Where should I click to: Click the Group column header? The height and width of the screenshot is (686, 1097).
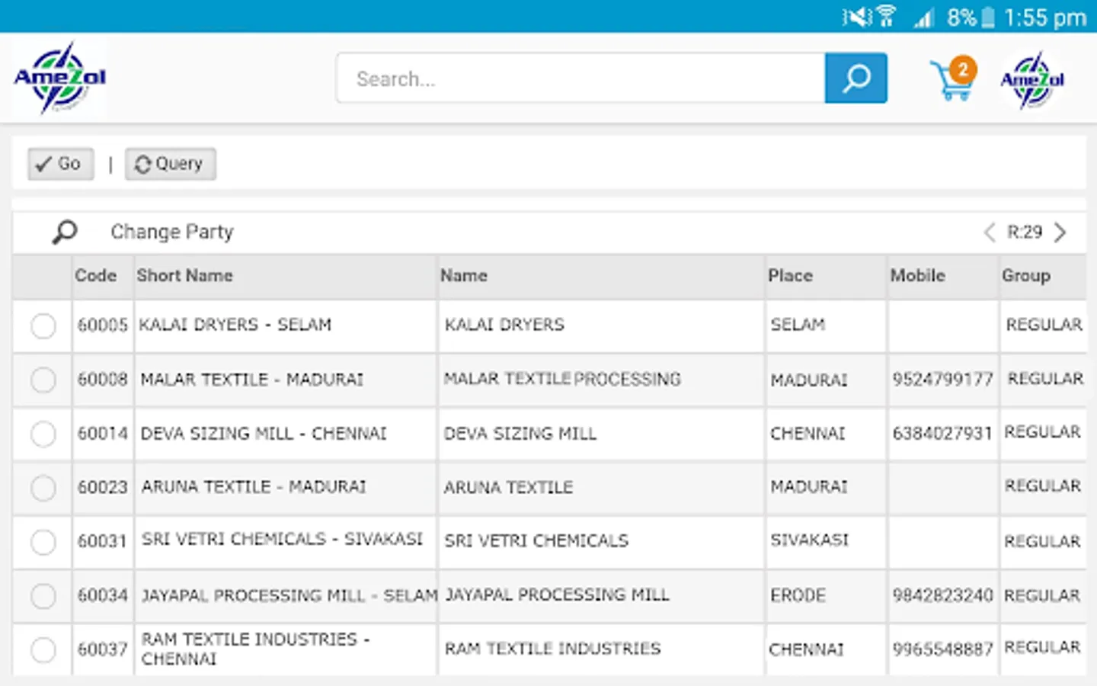(x=1025, y=276)
